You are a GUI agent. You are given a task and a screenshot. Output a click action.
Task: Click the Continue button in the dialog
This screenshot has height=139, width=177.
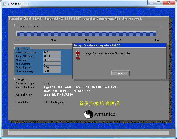(120, 73)
